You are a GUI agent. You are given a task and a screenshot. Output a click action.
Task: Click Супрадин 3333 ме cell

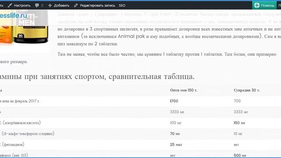(241, 112)
